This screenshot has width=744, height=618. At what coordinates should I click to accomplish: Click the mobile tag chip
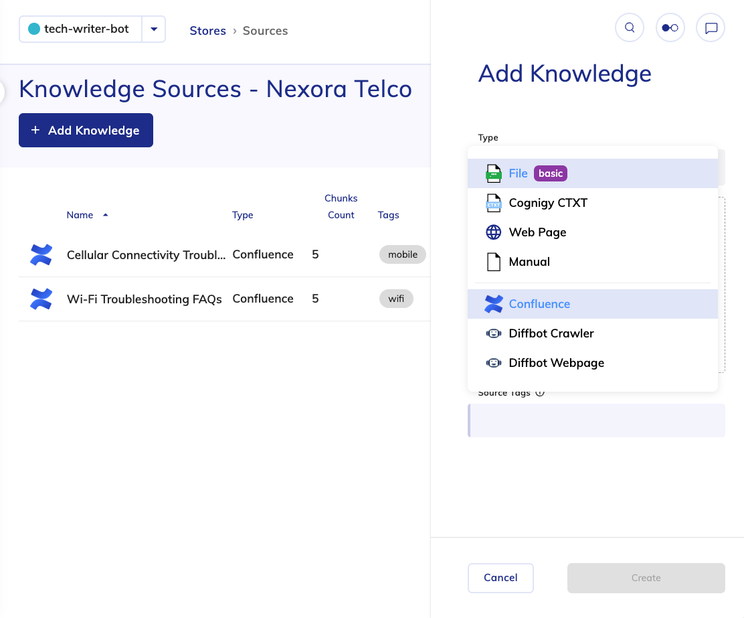coord(402,254)
